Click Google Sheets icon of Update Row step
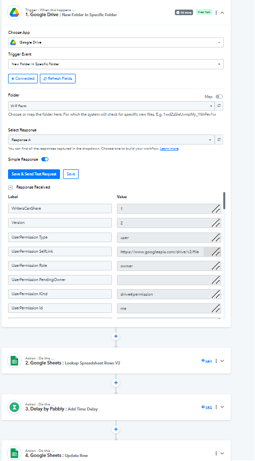The height and width of the screenshot is (461, 255). pyautogui.click(x=14, y=453)
